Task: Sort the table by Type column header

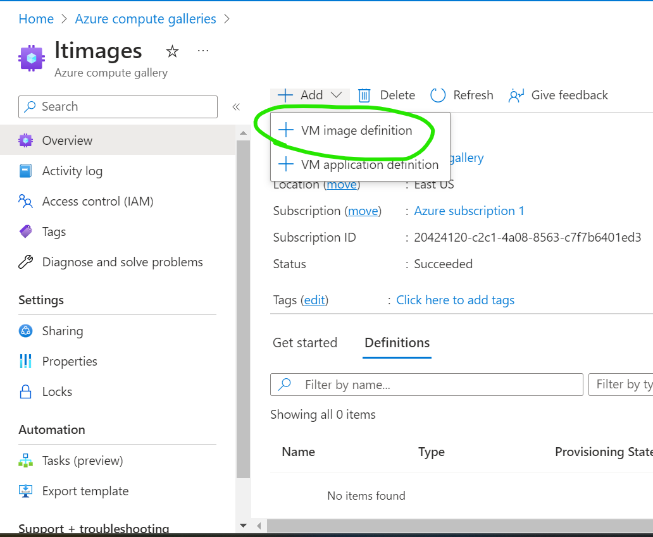Action: [x=432, y=452]
